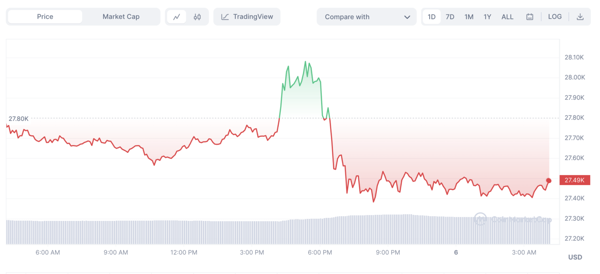
Task: Show the 1Y time range
Action: tap(487, 17)
